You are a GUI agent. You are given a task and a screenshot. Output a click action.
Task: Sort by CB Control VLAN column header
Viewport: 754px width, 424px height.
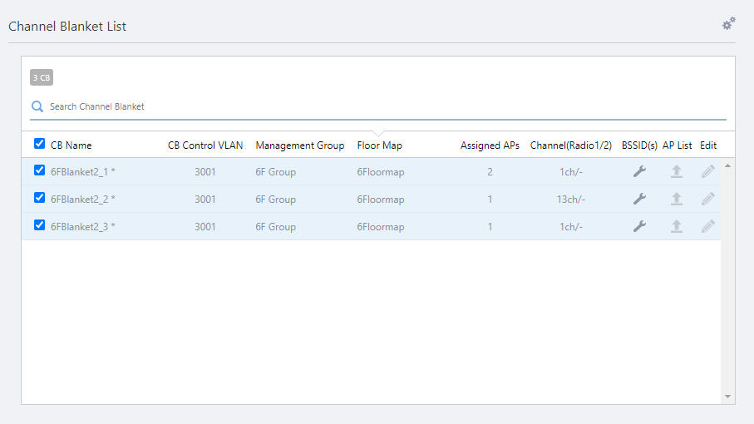point(205,145)
